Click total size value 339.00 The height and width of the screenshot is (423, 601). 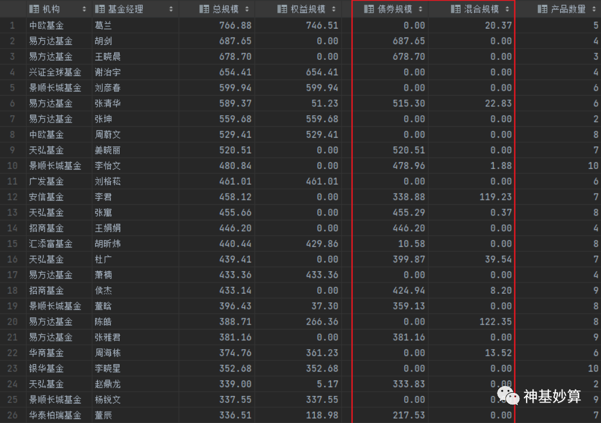235,384
